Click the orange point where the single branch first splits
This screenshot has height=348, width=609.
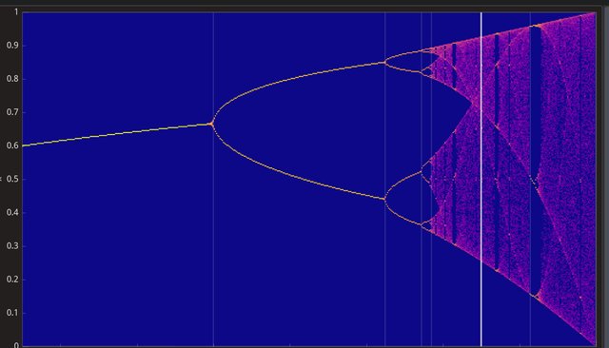(x=211, y=125)
